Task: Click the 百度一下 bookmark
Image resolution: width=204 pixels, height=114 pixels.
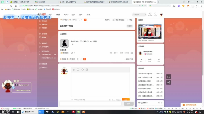Action: coord(47,9)
